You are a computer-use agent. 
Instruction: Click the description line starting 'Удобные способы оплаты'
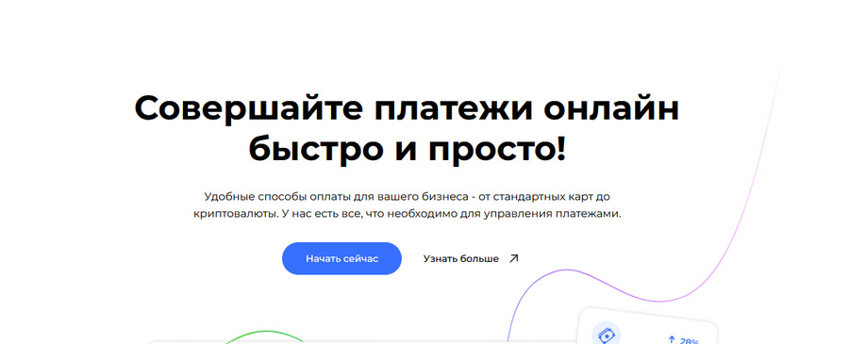408,196
